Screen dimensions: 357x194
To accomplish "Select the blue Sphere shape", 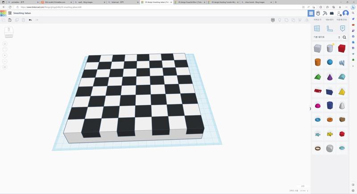I will [330, 62].
